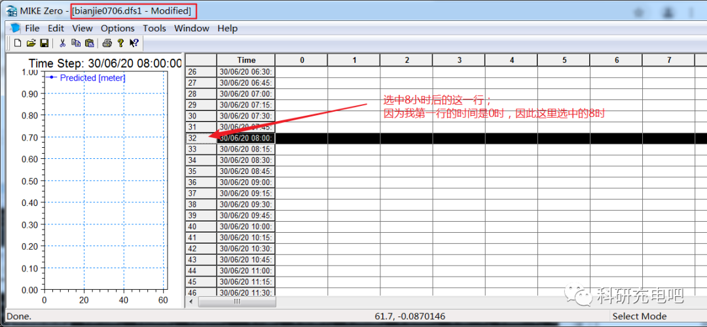The width and height of the screenshot is (707, 327).
Task: Click the Cut scissors toolbar icon
Action: [63, 43]
